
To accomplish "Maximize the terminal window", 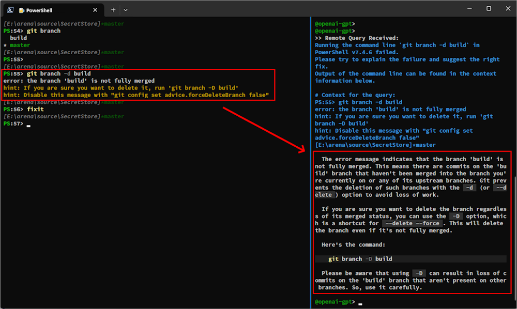I will click(488, 9).
